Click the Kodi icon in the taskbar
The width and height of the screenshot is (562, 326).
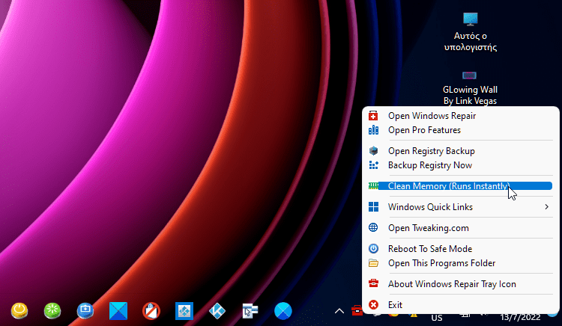[x=217, y=310]
